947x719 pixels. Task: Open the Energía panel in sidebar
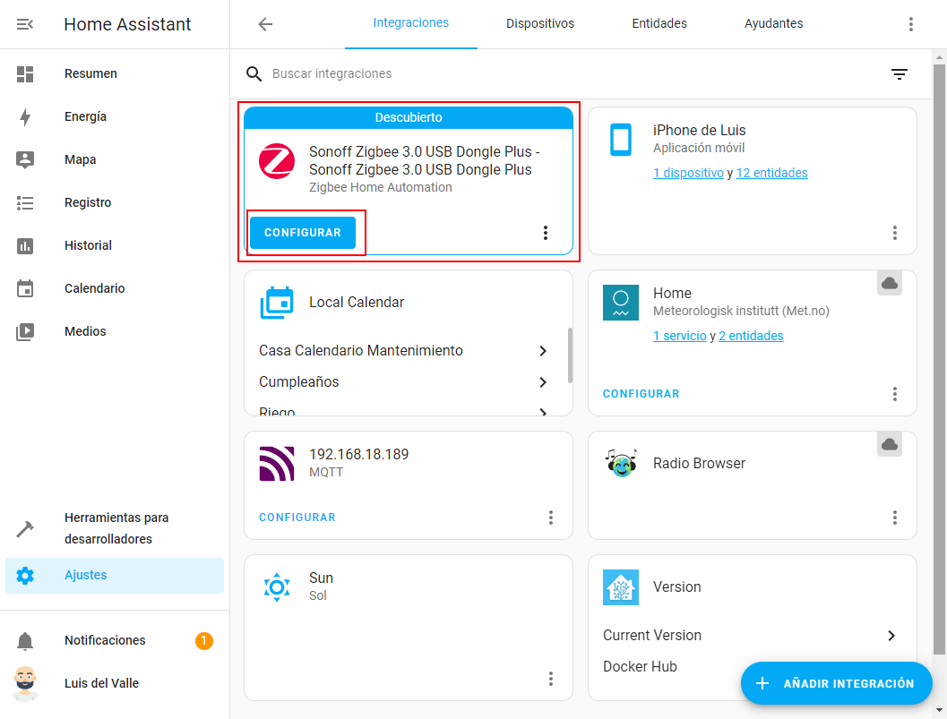pyautogui.click(x=85, y=116)
